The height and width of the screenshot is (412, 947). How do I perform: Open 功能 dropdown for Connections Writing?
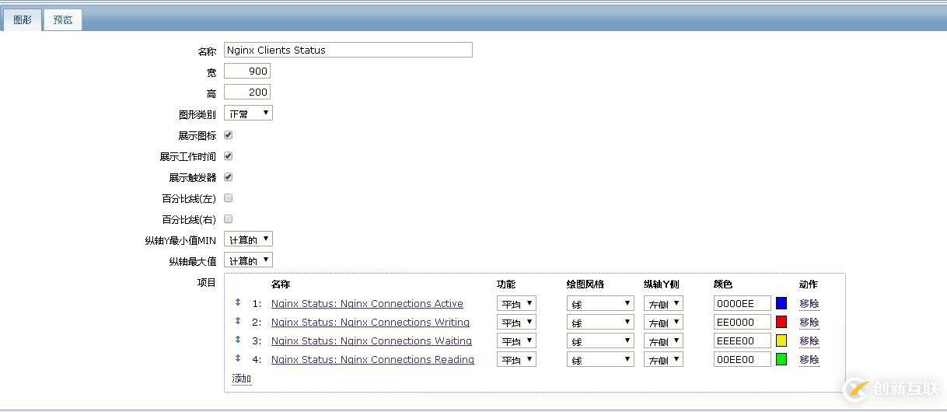[516, 322]
